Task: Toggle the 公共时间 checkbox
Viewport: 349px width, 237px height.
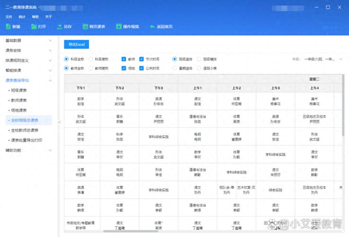Action: coord(141,68)
